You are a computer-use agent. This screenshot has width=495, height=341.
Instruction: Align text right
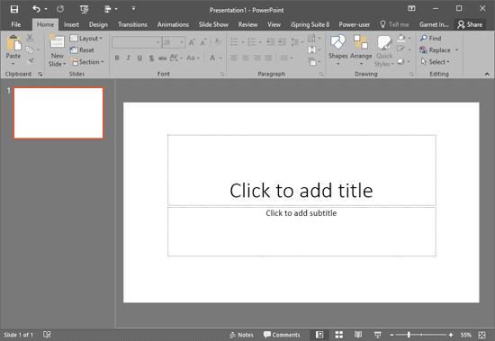point(257,58)
